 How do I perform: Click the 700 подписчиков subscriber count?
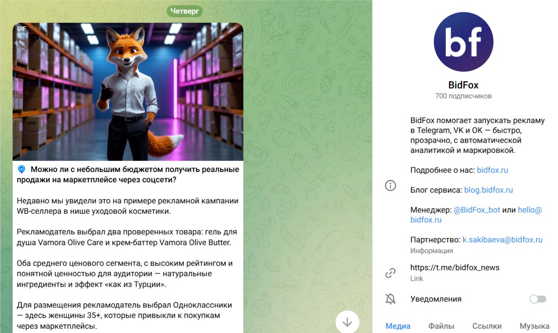463,96
